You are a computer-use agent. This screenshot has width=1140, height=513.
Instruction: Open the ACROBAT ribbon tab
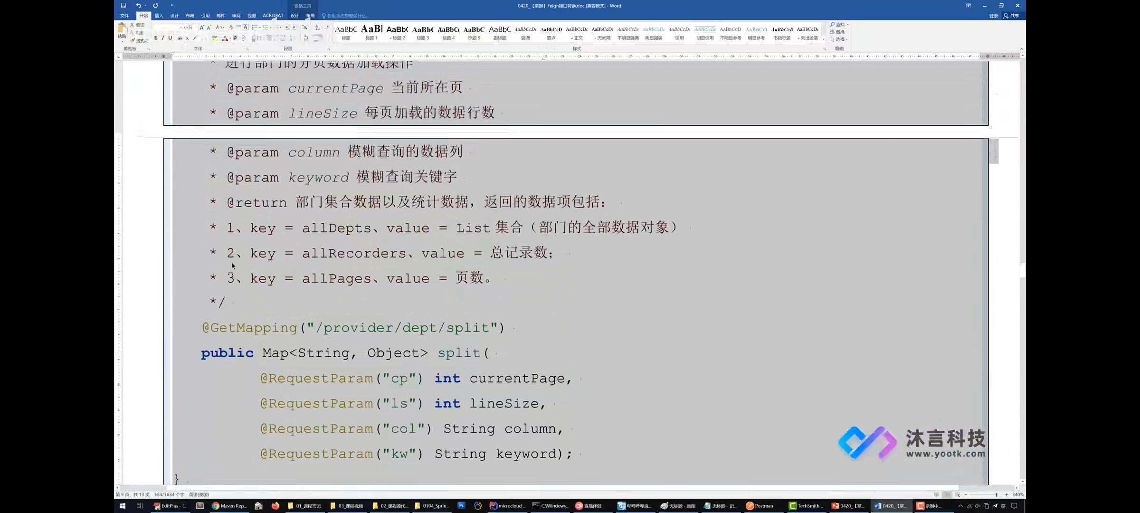click(273, 16)
